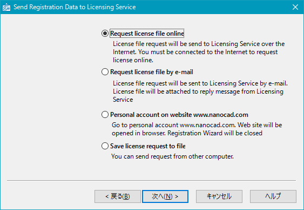Choose the Request license file by e-mail radio circle

[x=105, y=72]
